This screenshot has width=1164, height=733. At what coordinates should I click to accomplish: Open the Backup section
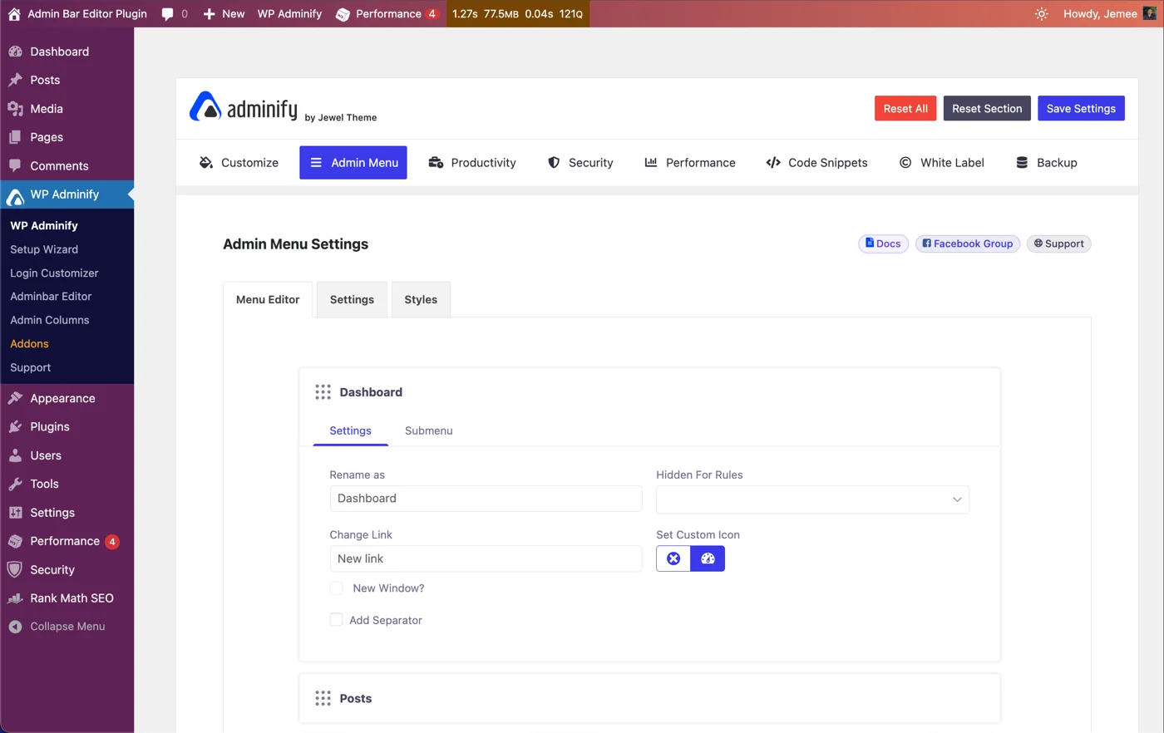[1046, 162]
